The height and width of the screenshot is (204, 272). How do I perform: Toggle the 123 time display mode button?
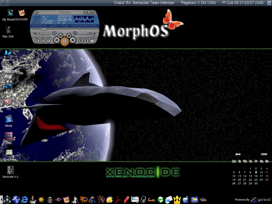54,33
